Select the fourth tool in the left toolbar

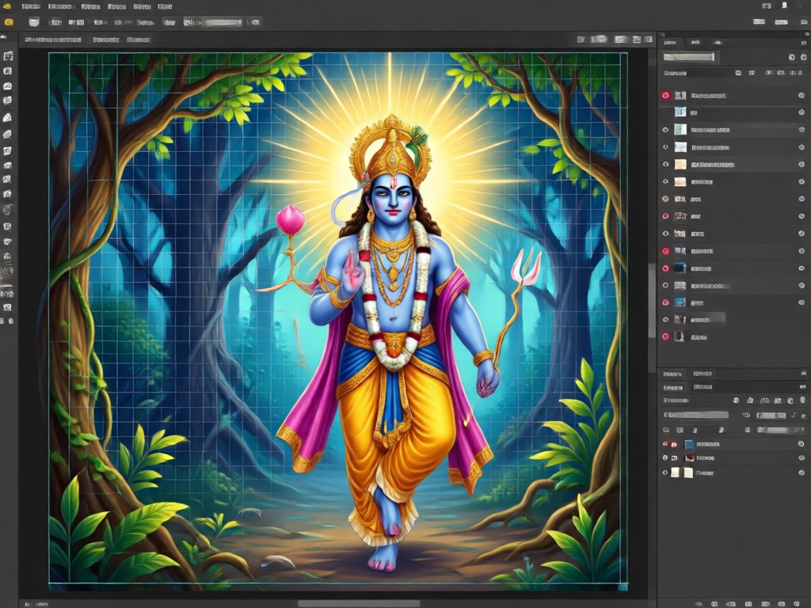(8, 101)
